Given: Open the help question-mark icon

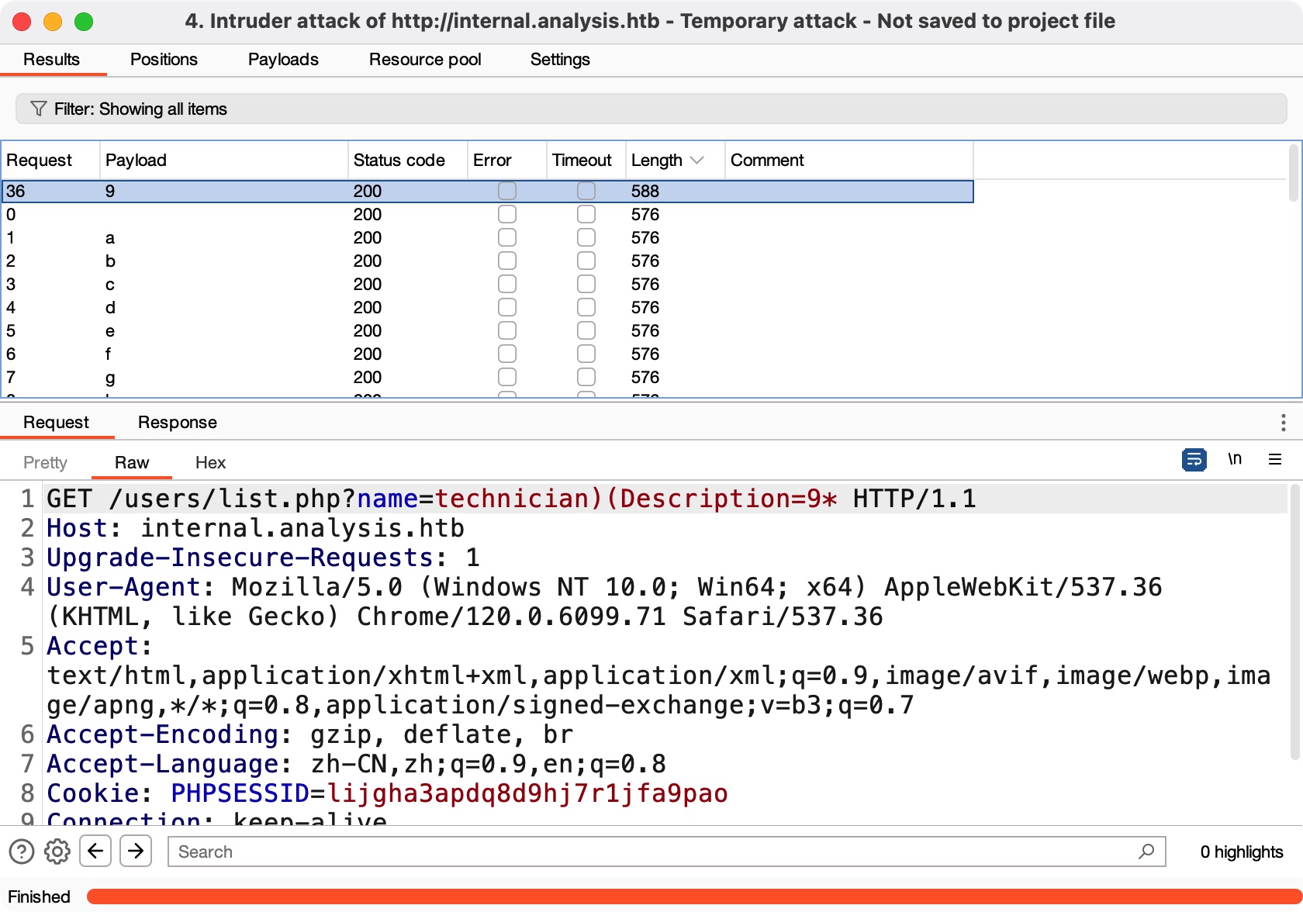Looking at the screenshot, I should (x=22, y=852).
